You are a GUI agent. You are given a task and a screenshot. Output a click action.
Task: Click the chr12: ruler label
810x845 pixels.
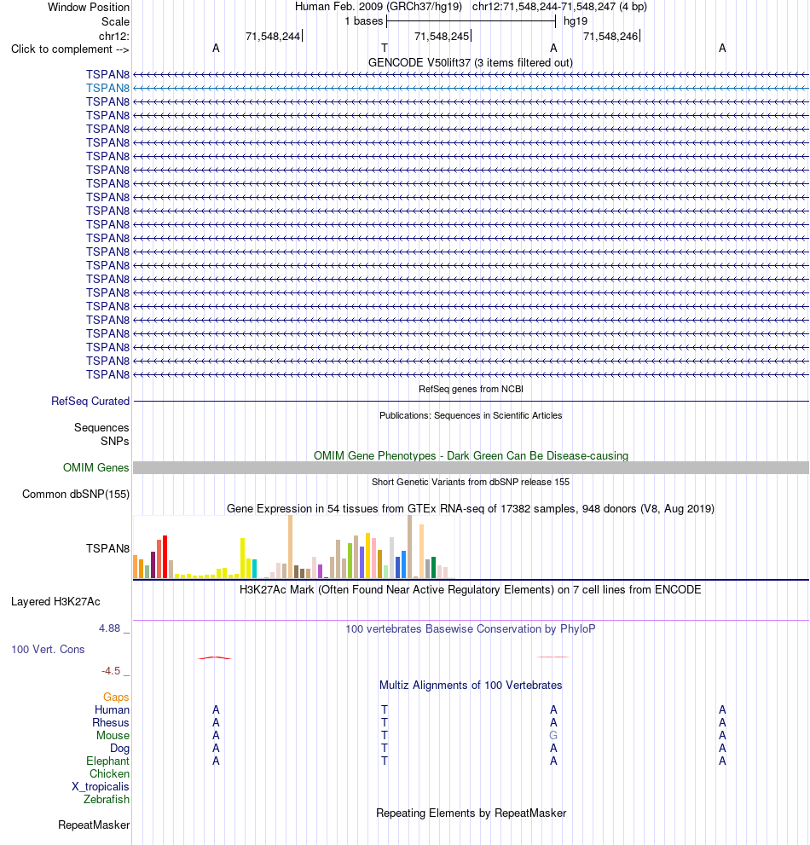coord(113,36)
